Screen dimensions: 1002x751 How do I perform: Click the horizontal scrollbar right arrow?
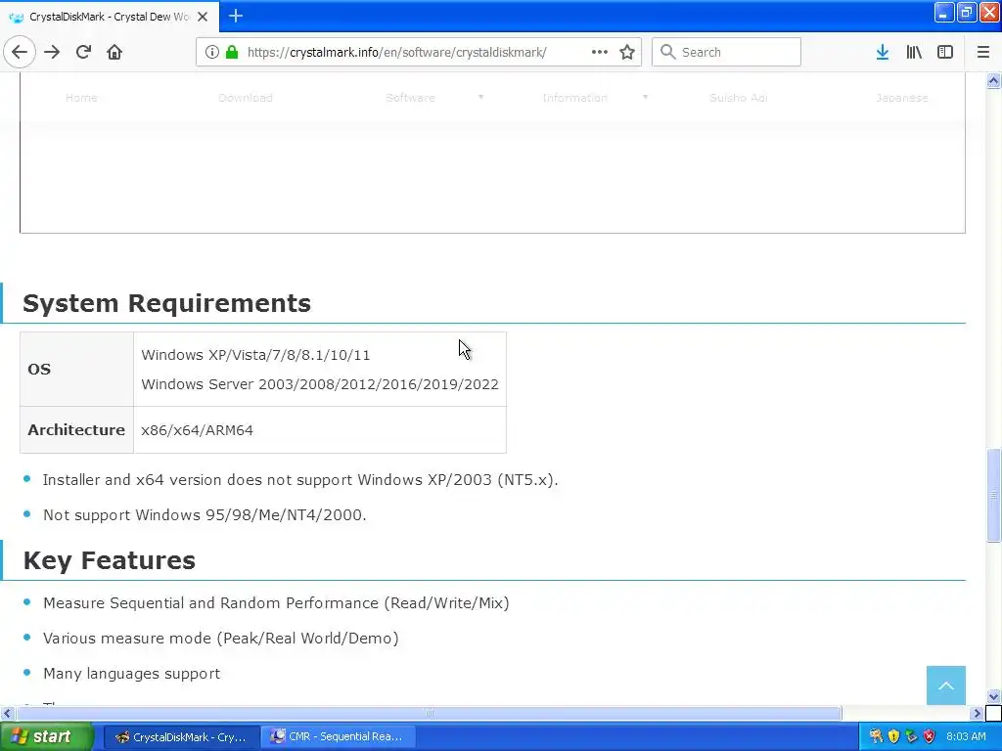coord(978,713)
